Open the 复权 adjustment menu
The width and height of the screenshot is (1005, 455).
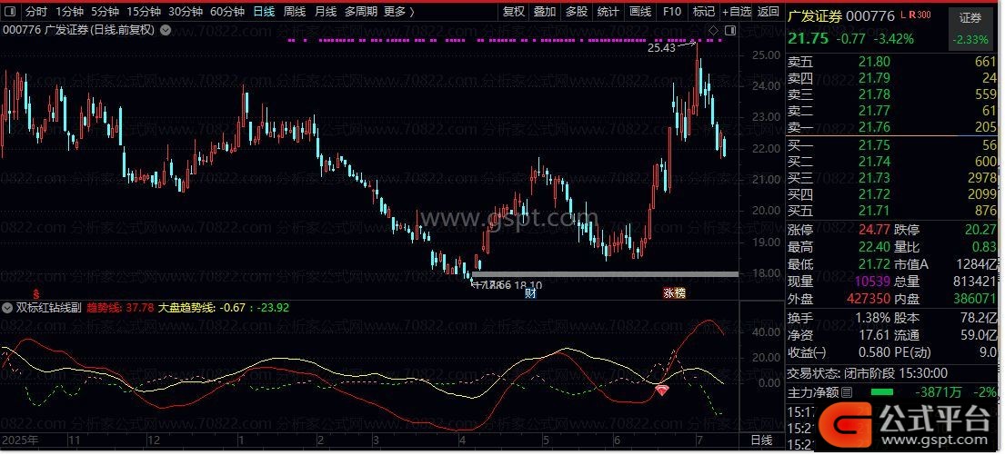[513, 11]
